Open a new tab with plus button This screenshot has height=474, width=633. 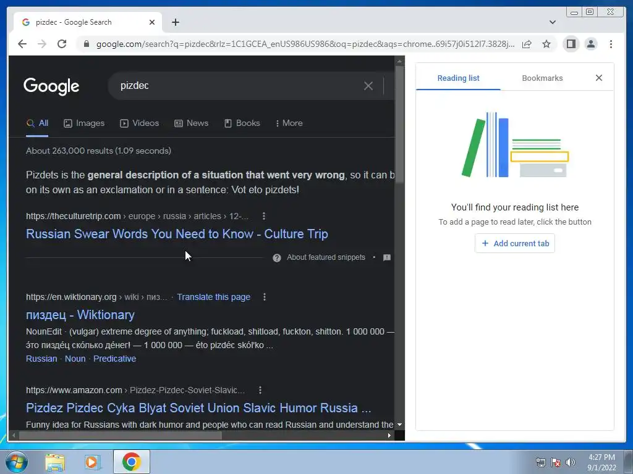(175, 22)
